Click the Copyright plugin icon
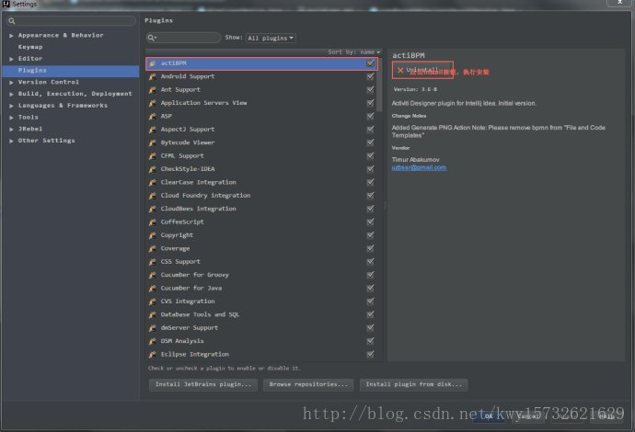Screen dimensions: 635x432 pyautogui.click(x=152, y=235)
